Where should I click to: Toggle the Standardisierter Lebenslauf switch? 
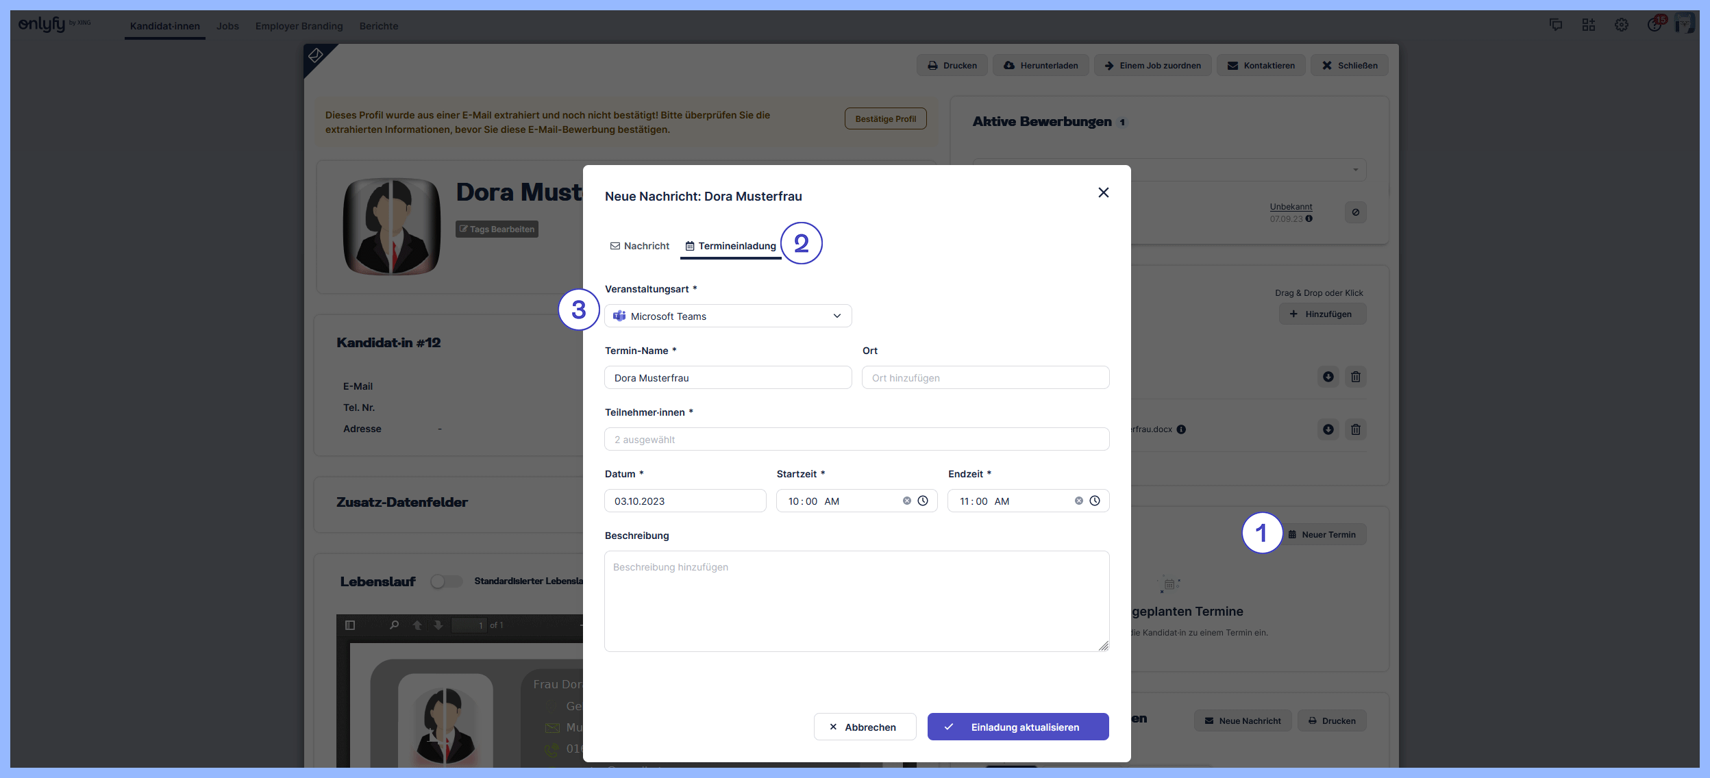tap(445, 581)
